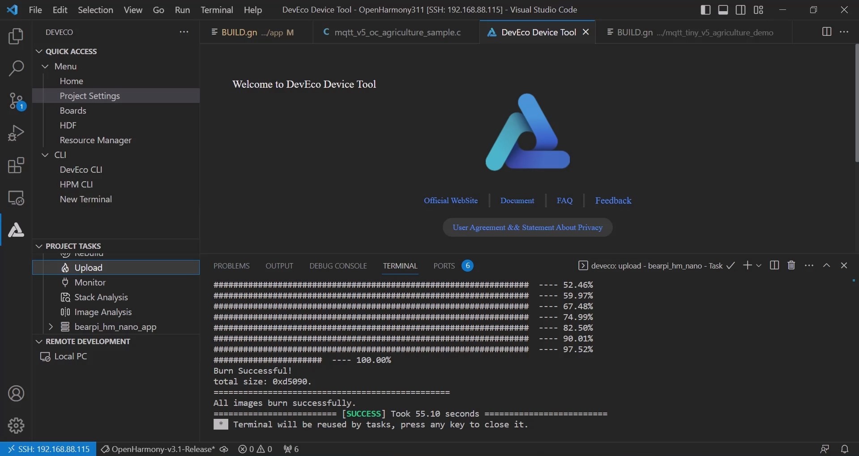
Task: Click the SSH remote host indicator
Action: tap(48, 449)
